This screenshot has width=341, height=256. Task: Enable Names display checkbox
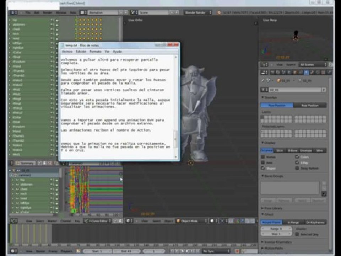pyautogui.click(x=263, y=157)
